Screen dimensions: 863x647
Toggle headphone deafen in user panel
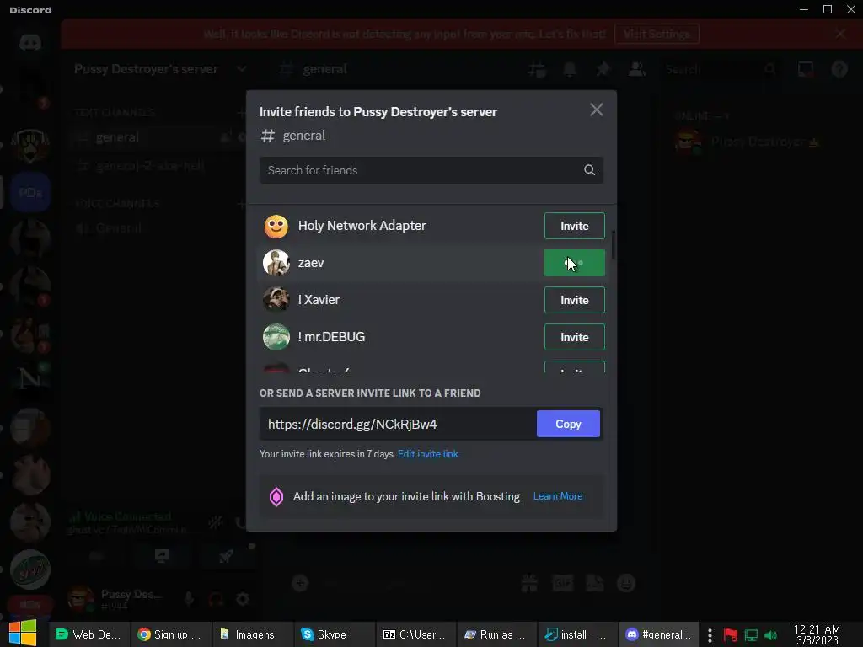pyautogui.click(x=216, y=599)
